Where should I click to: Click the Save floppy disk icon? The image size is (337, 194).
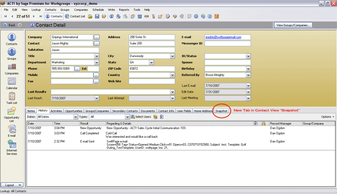(x=97, y=16)
